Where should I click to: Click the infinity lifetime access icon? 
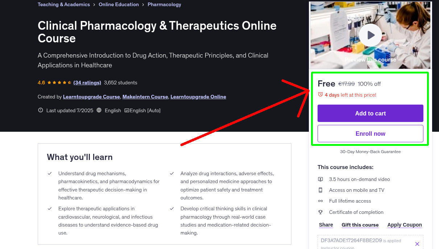tap(321, 201)
